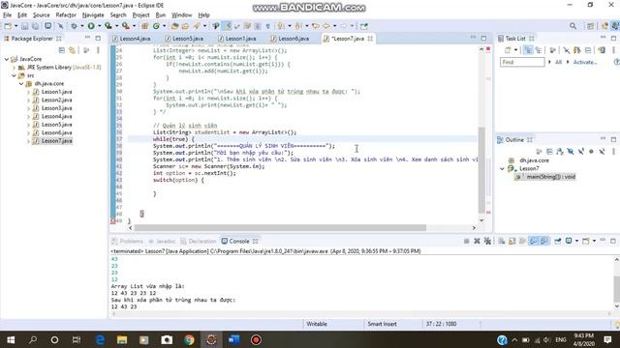Screen dimensions: 620x348
Task: Click Last Edit Location icon
Action: 316,26
